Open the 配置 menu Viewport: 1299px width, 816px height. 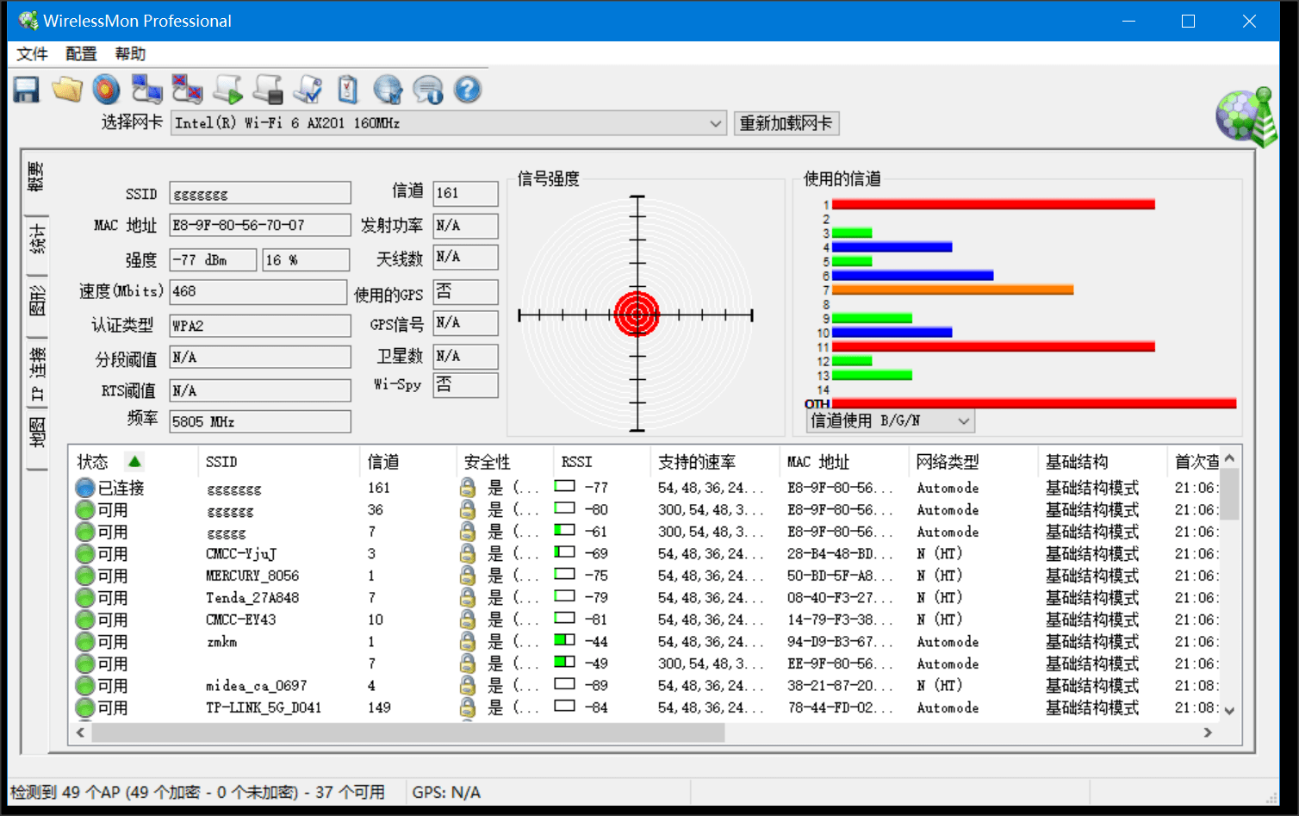pos(81,53)
